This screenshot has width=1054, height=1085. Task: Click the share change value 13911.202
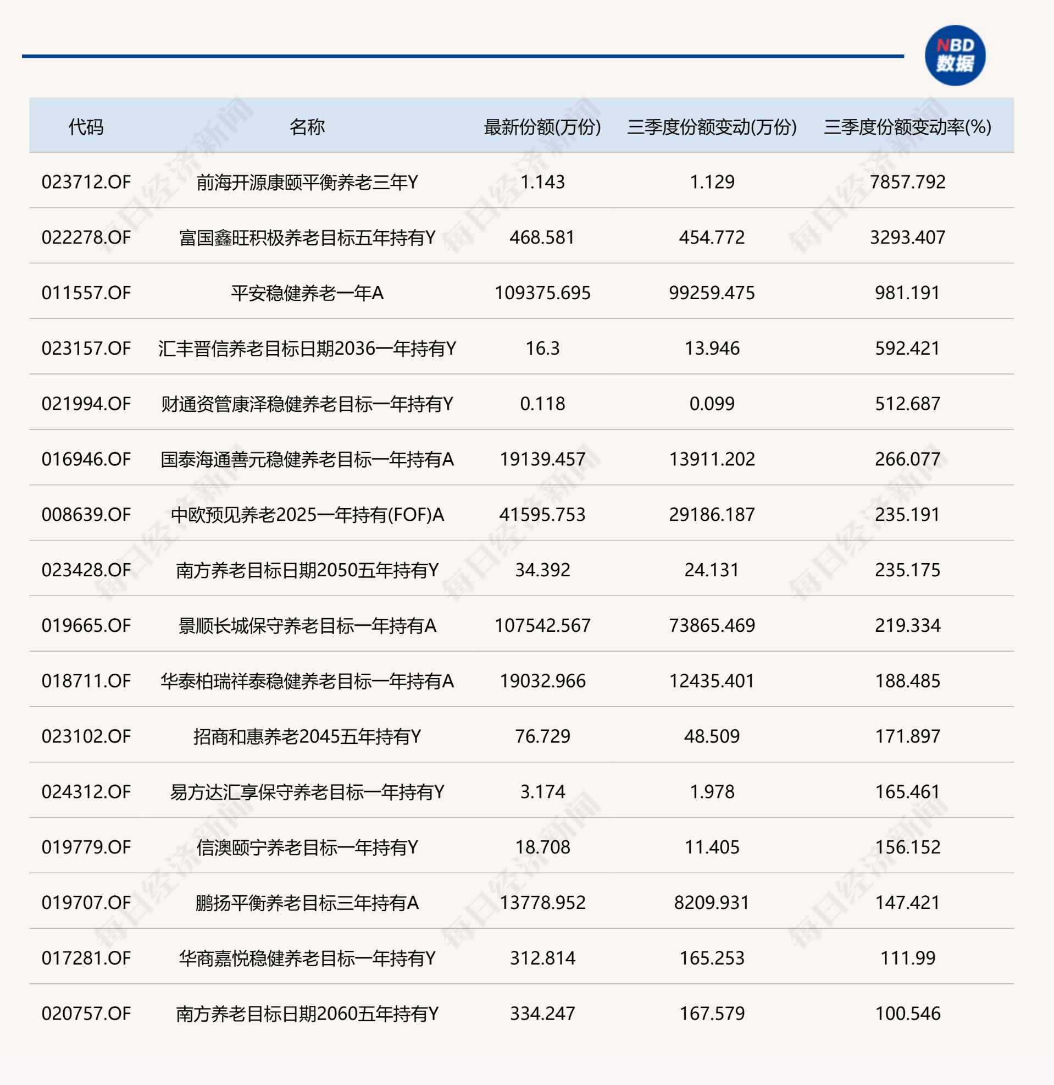coord(712,459)
